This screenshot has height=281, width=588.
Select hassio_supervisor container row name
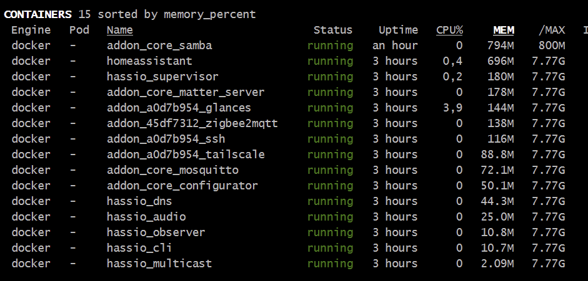pos(162,77)
